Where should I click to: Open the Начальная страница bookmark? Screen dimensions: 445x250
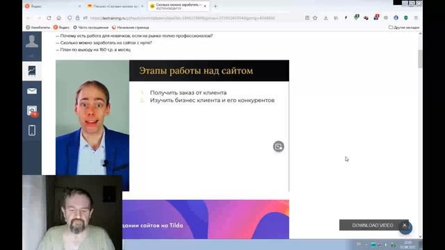click(x=131, y=28)
